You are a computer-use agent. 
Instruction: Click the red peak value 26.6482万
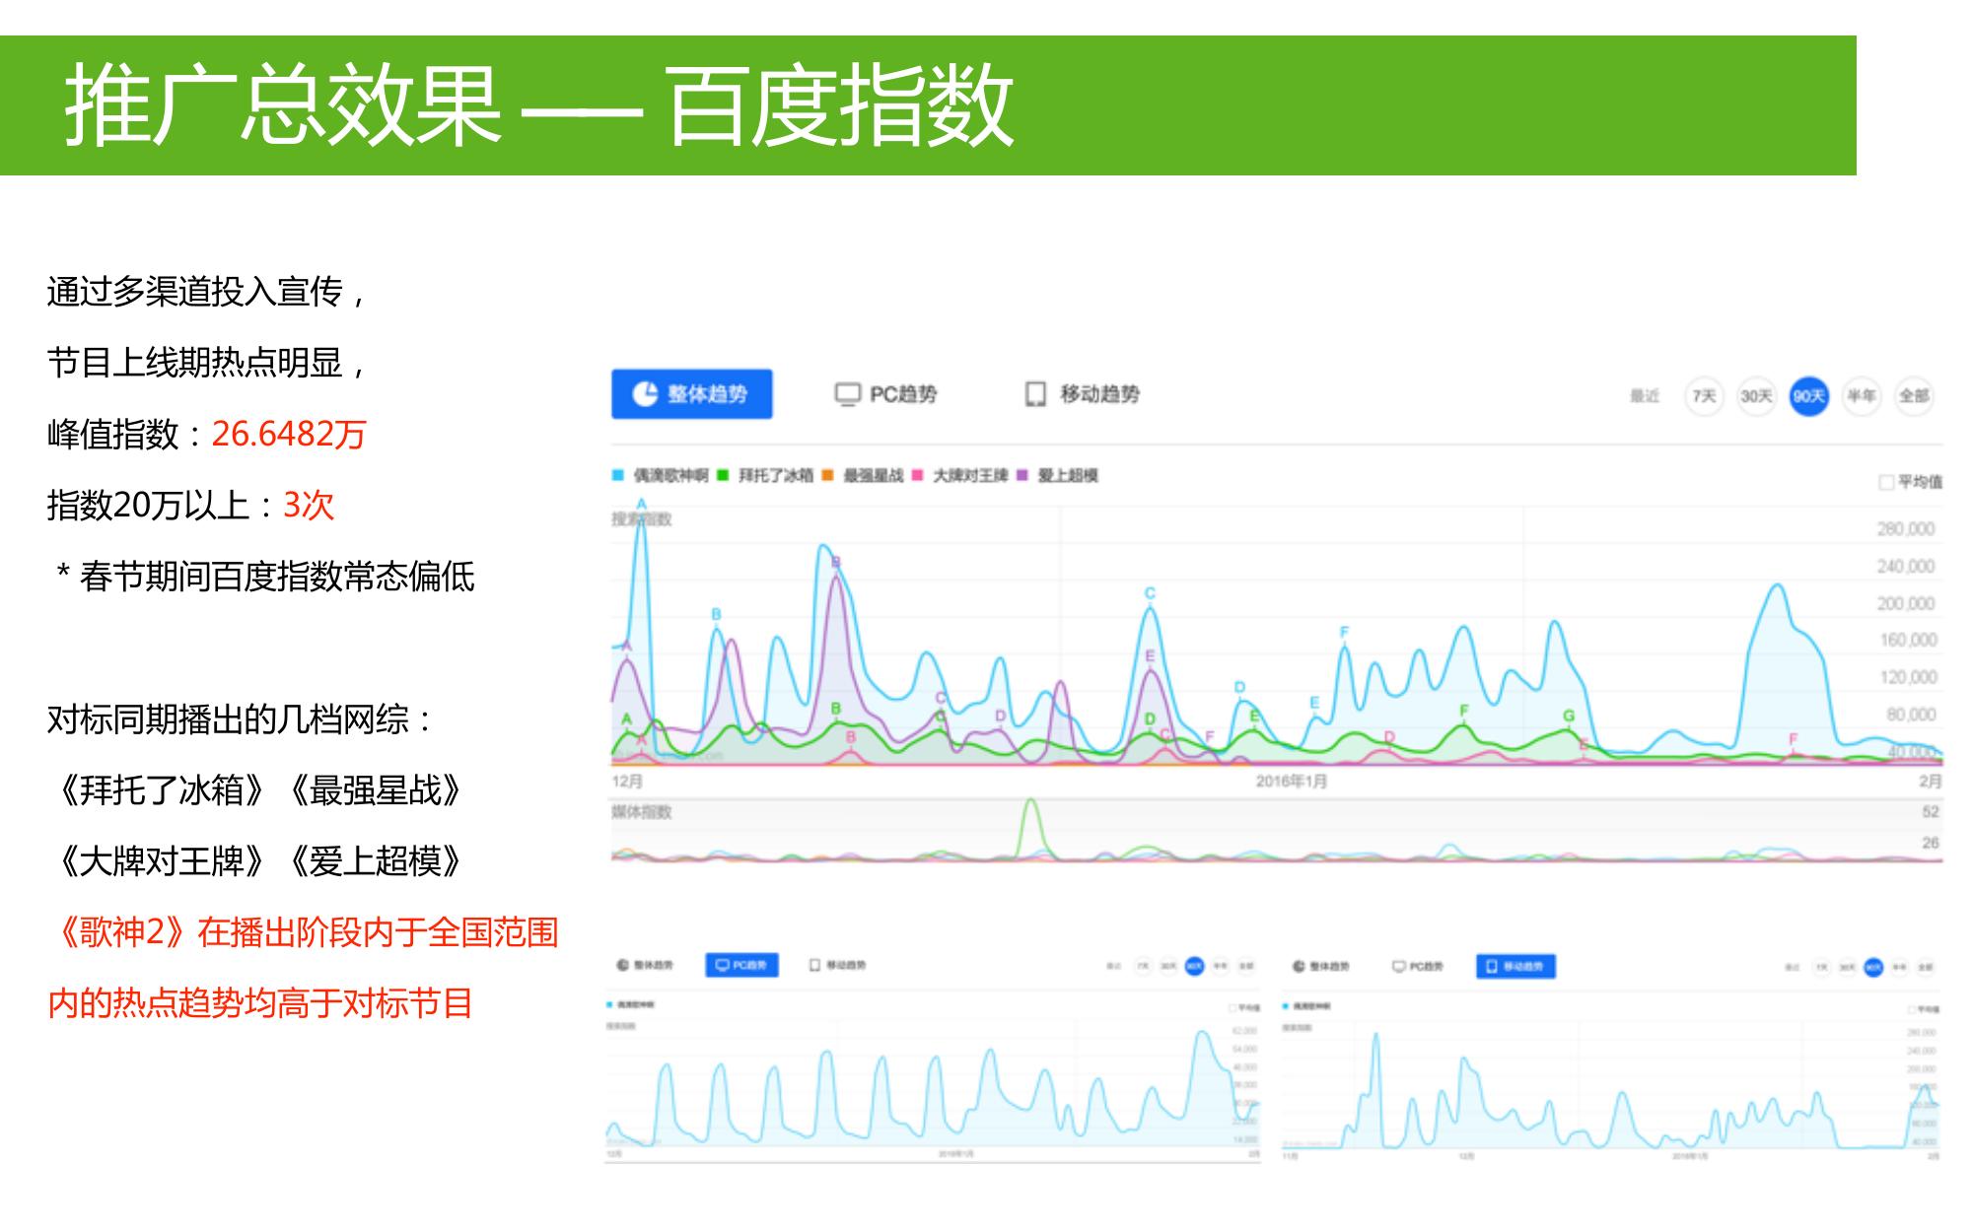tap(289, 434)
